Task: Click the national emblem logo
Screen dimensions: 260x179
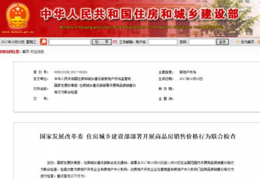Action: point(18,16)
